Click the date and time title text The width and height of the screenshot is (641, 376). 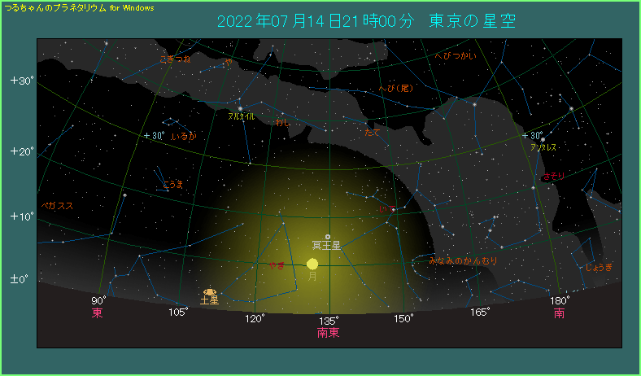(366, 20)
